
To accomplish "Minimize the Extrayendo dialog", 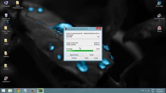I will (x=91, y=29).
